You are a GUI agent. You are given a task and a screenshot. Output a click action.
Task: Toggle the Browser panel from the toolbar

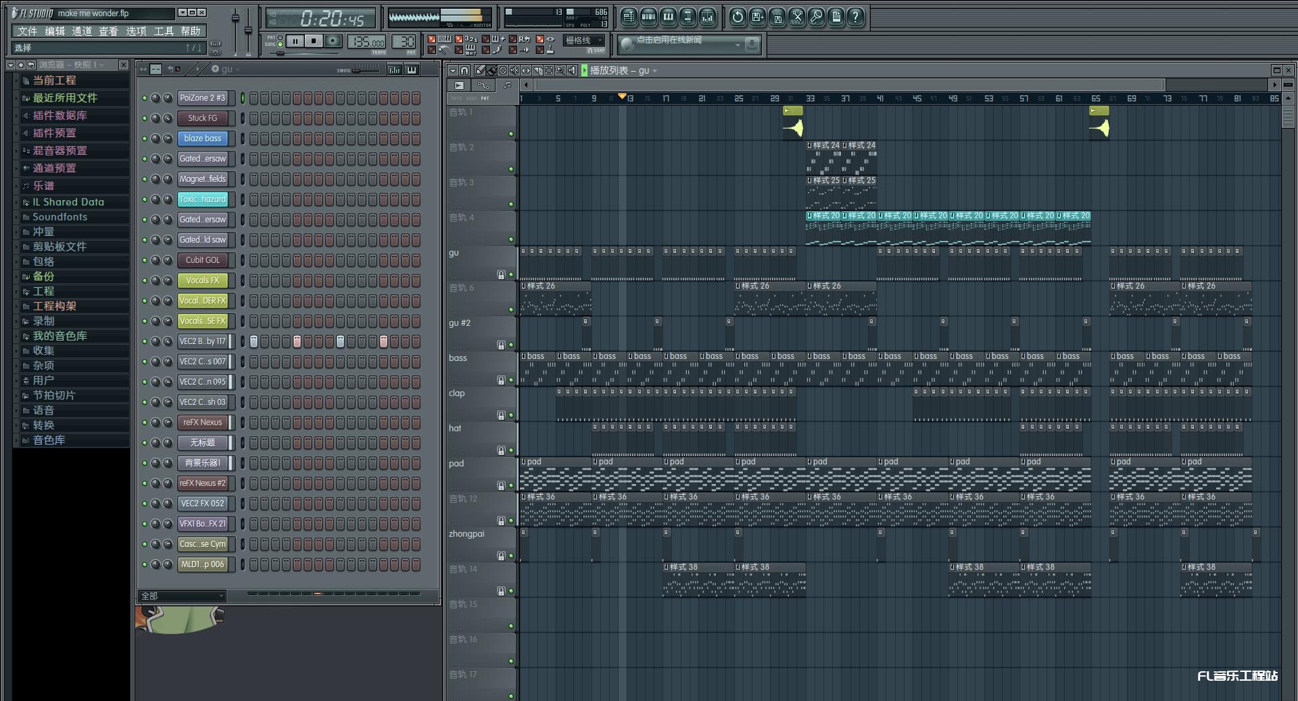click(688, 18)
